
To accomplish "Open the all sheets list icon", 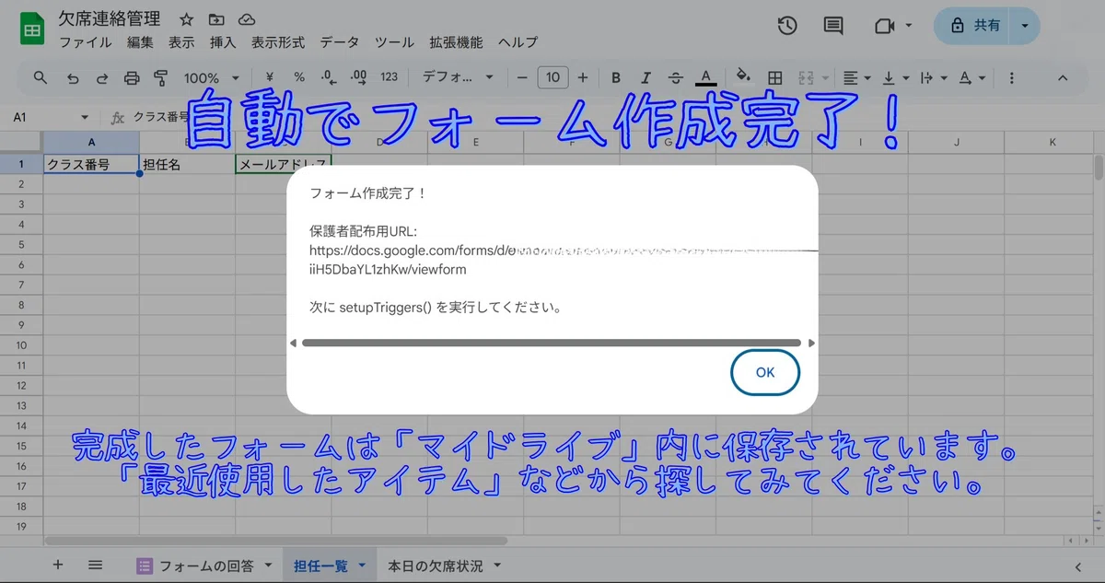I will coord(95,566).
